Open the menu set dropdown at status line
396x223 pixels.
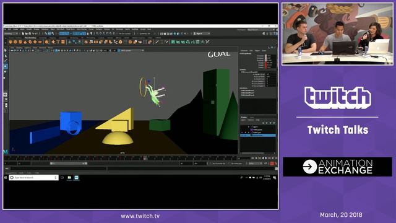click(11, 33)
